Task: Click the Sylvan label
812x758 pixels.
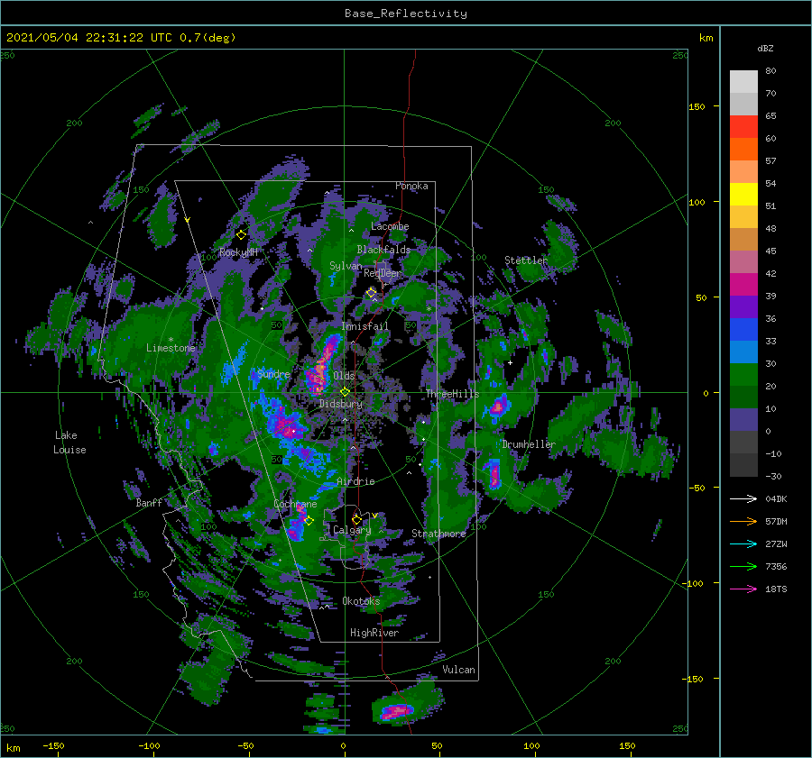Action: point(346,266)
